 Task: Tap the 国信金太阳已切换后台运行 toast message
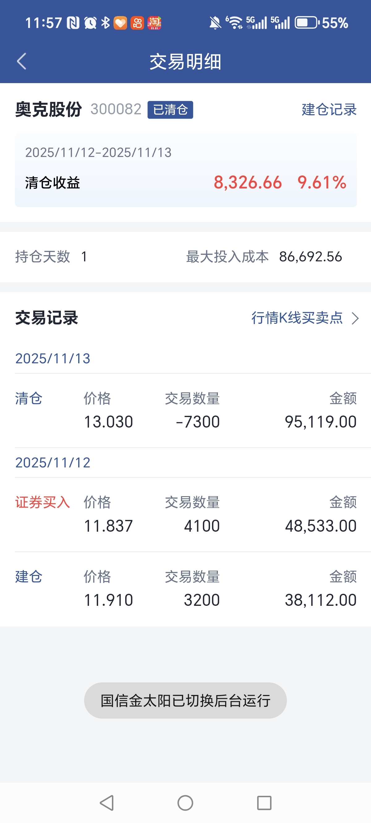pos(185,701)
